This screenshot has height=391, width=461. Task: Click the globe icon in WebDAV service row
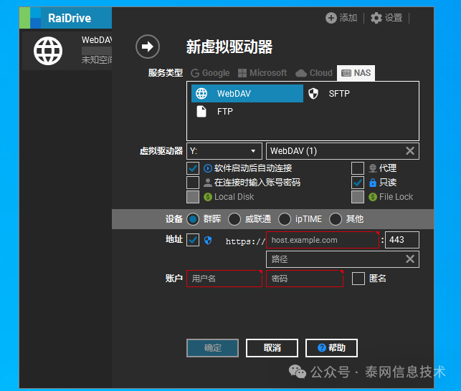201,94
